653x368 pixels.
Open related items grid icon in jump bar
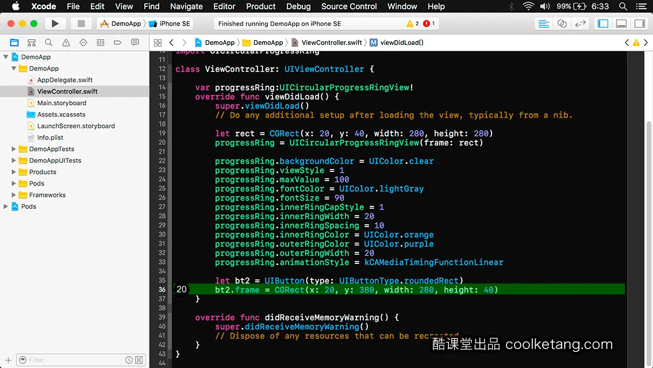pos(158,43)
